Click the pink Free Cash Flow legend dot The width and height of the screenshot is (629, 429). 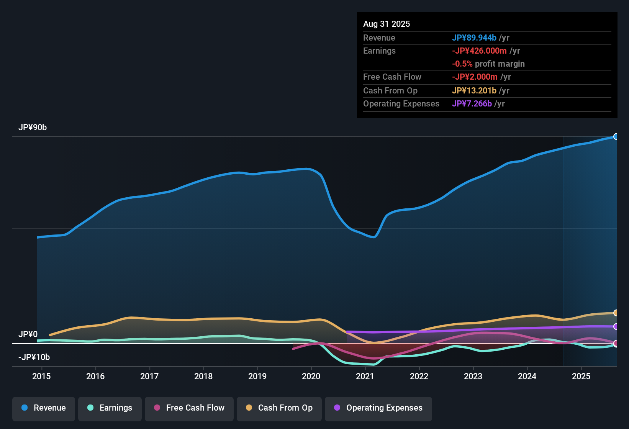coord(157,408)
